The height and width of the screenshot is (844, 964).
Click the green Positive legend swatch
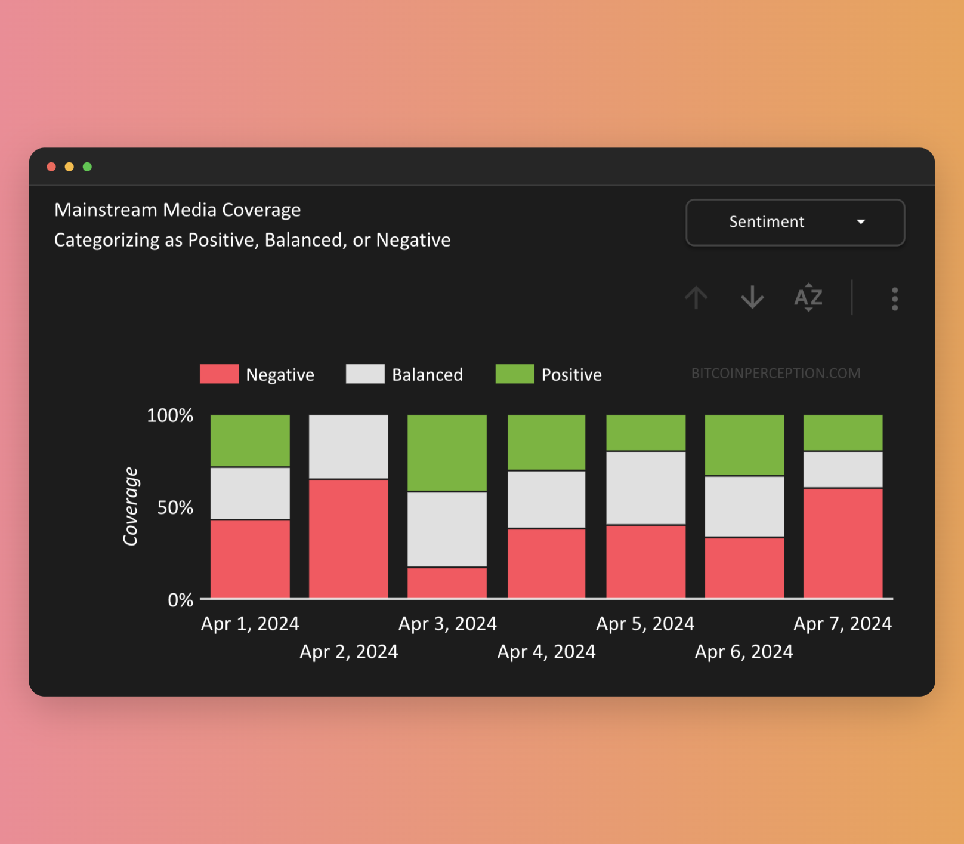tap(514, 374)
